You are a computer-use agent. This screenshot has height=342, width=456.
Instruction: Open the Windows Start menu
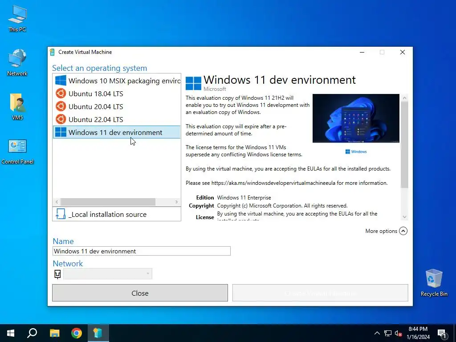[x=11, y=333]
